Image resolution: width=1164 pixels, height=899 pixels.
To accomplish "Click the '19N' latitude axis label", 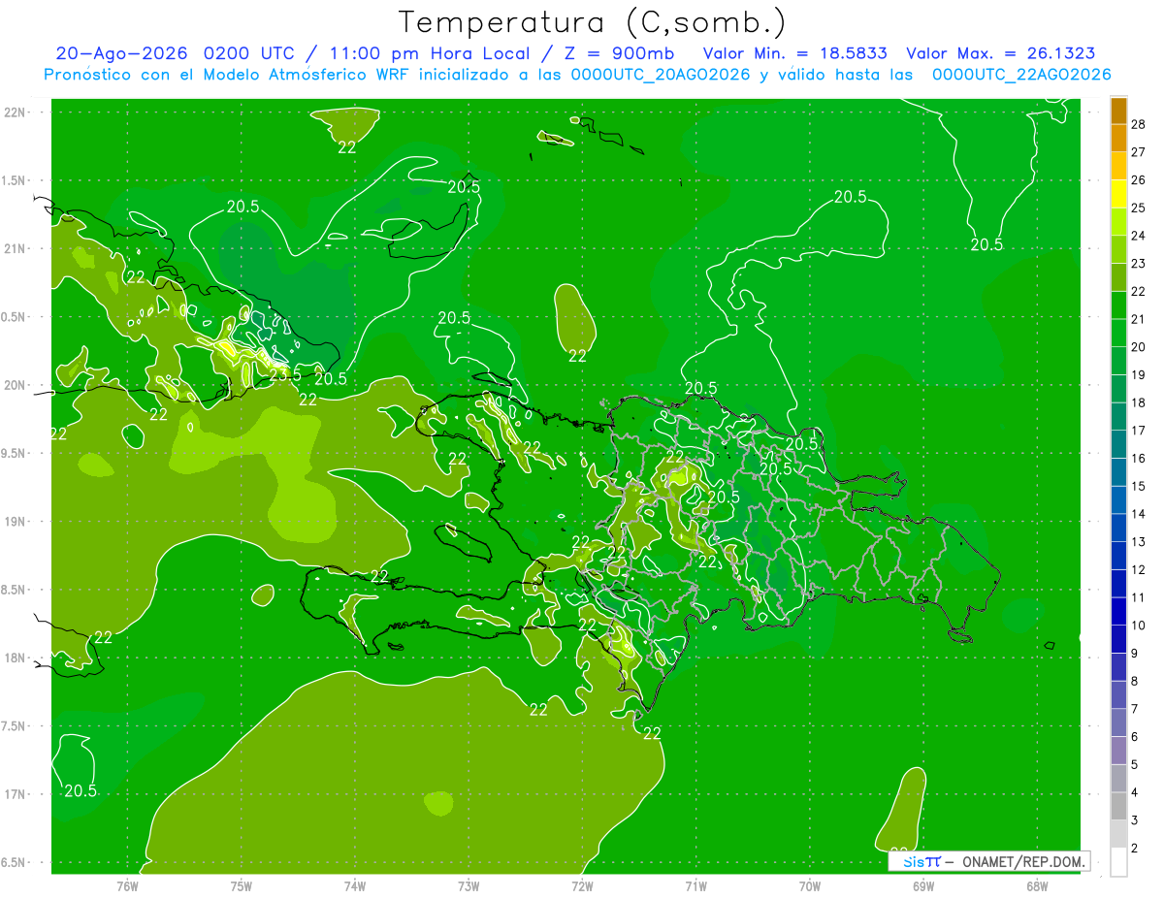I will (x=15, y=522).
